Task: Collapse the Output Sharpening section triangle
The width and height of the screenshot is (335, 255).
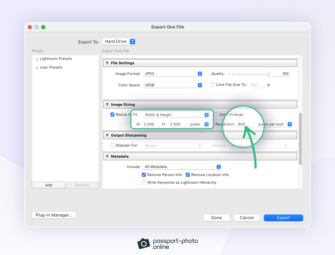Action: click(x=107, y=135)
